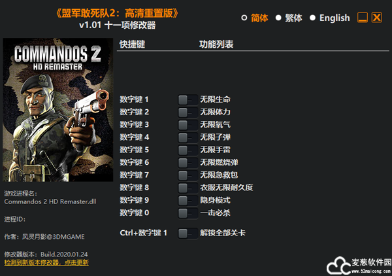The width and height of the screenshot is (392, 276).
Task: Enable 解锁全部关卡 toggle
Action: click(188, 233)
